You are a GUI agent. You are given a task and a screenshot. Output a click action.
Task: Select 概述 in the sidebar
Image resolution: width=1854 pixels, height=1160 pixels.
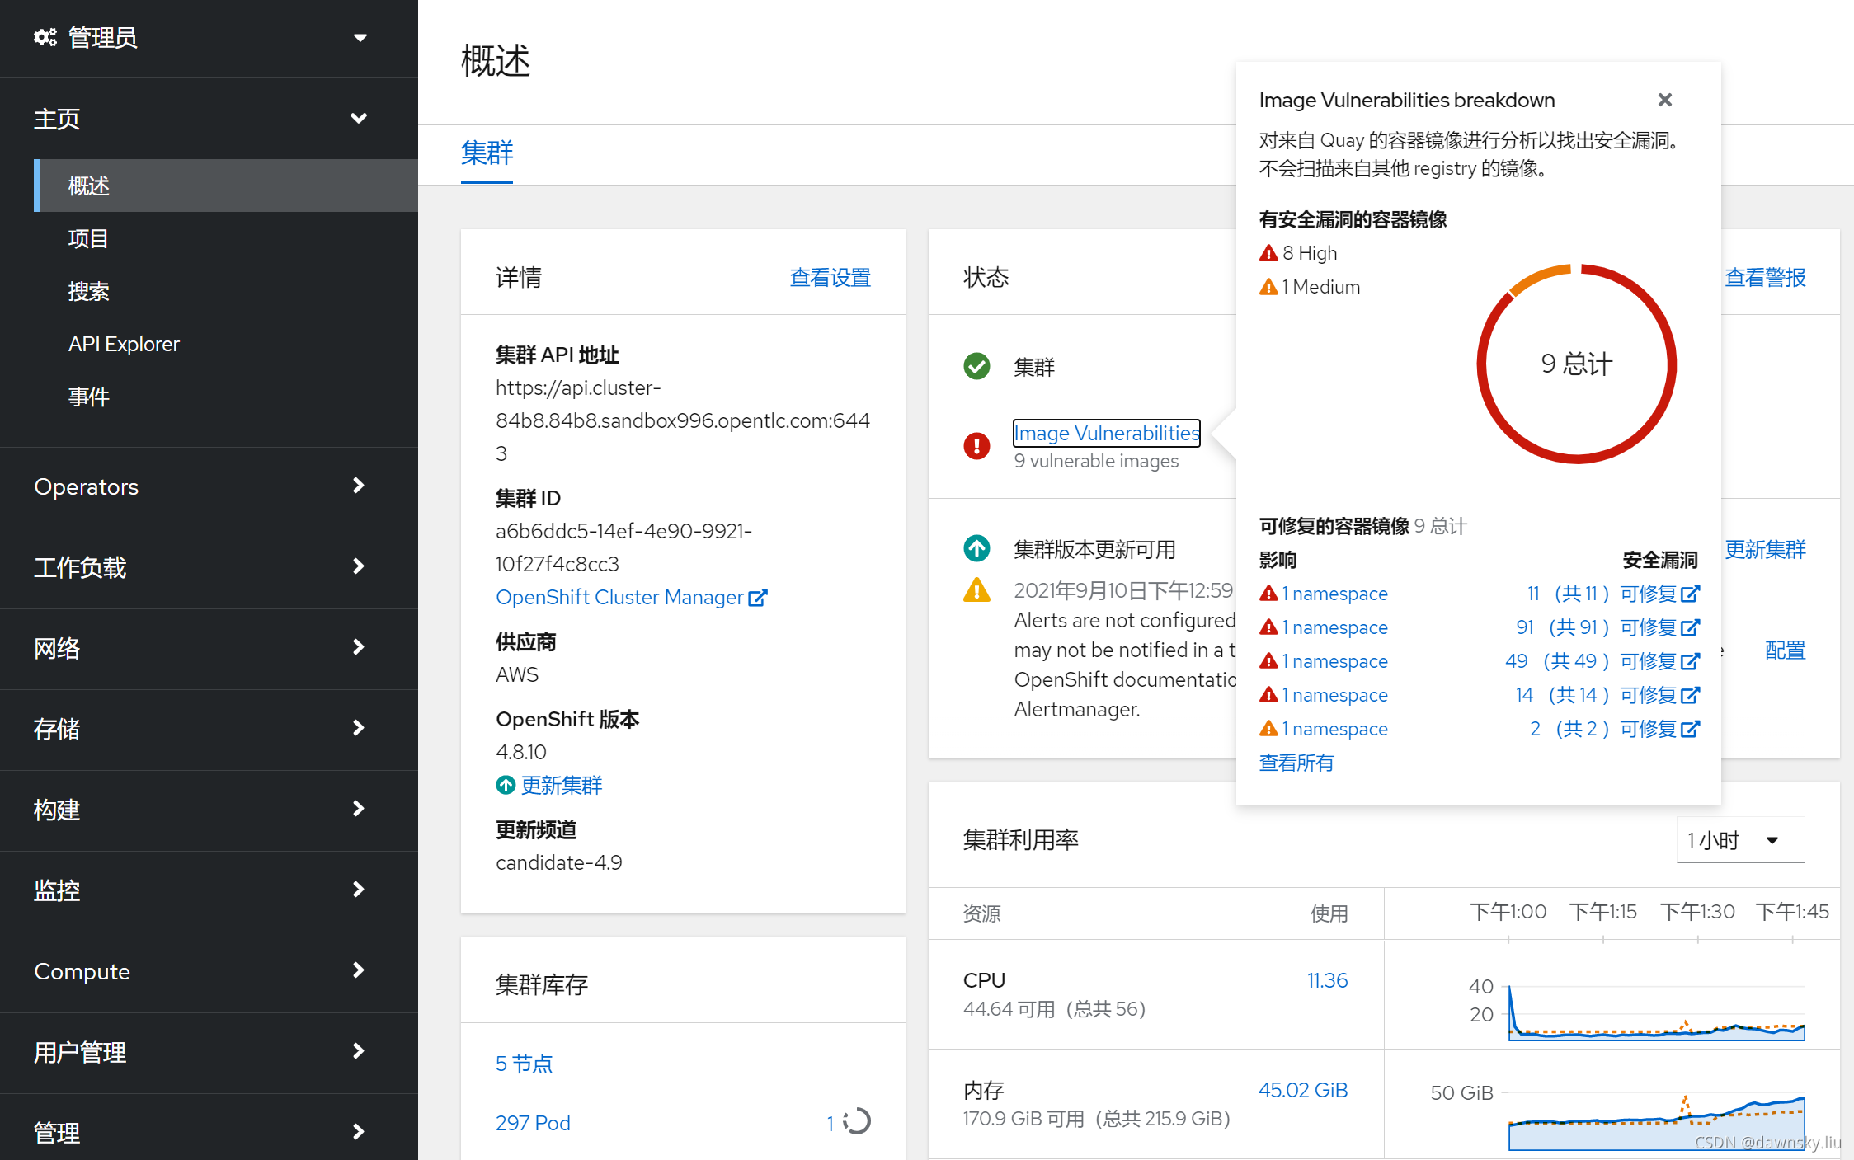tap(226, 186)
